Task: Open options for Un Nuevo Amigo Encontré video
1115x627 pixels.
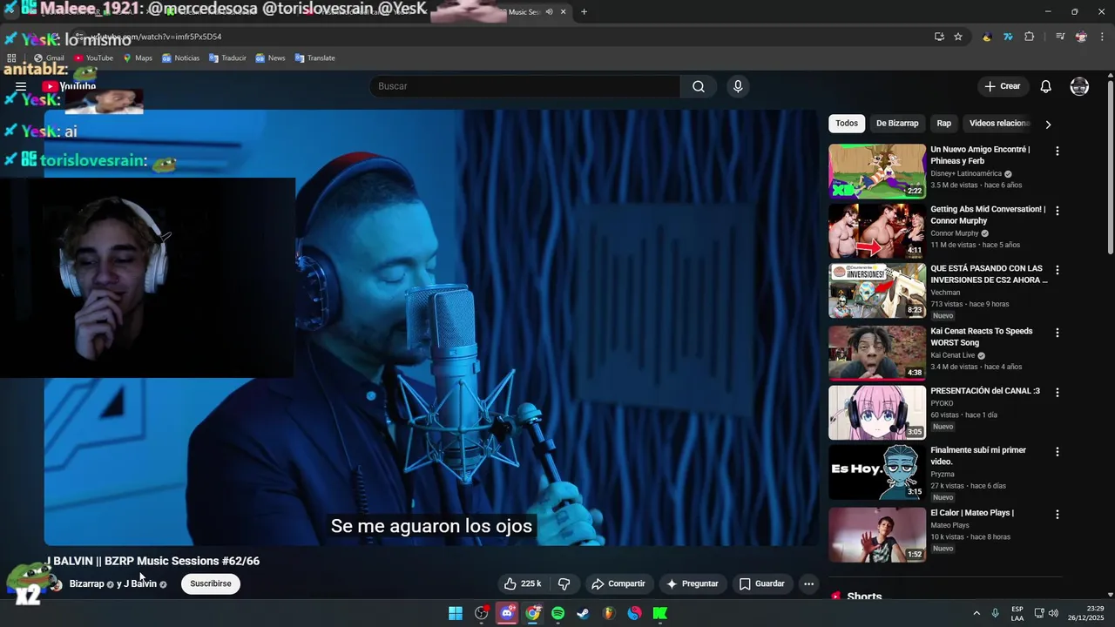Action: [x=1058, y=151]
